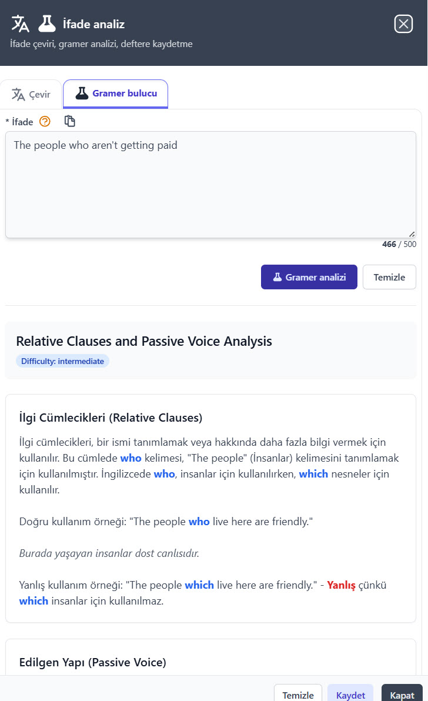Click the İlgi Cümlecikleri (Relative Clauses) heading
This screenshot has height=701, width=428.
click(111, 418)
